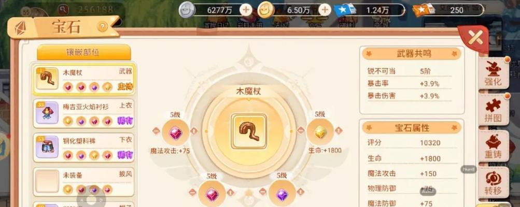Click the 镶嵌部位 header tab
This screenshot has width=520, height=207.
(84, 52)
